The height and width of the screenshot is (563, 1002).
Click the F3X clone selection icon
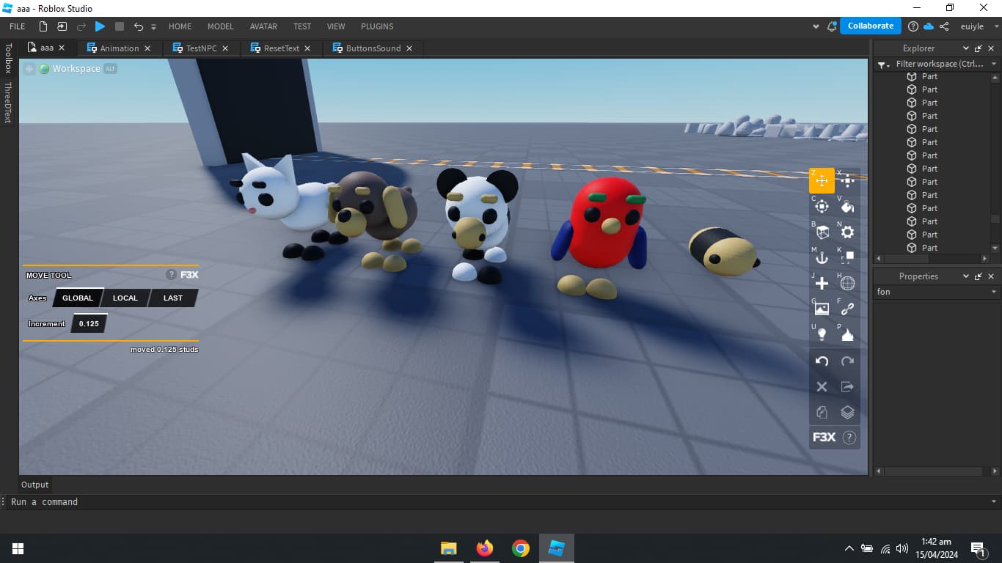[822, 412]
